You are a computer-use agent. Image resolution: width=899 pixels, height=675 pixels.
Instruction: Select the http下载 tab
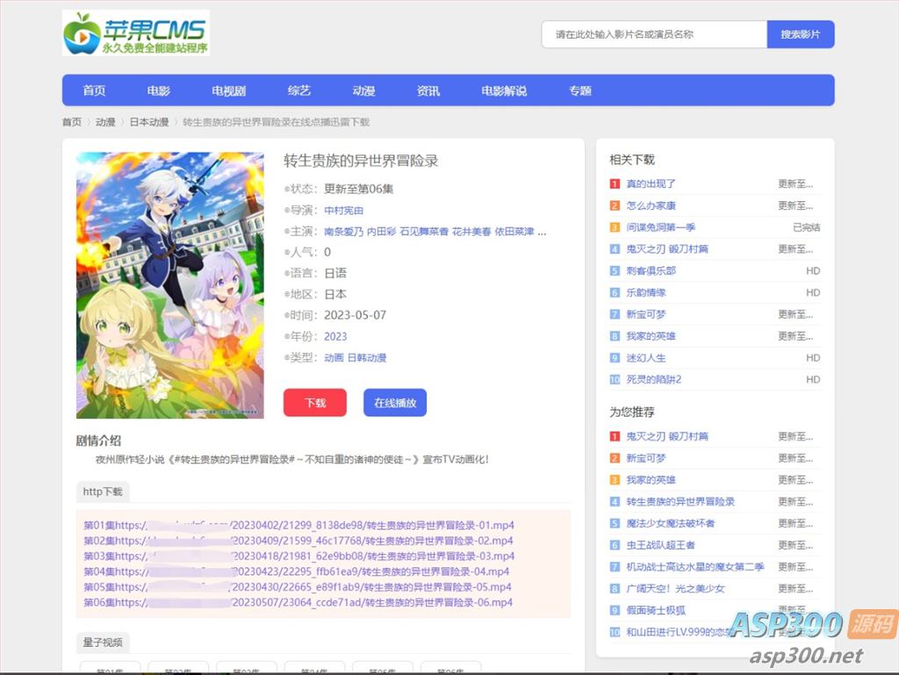(x=103, y=492)
